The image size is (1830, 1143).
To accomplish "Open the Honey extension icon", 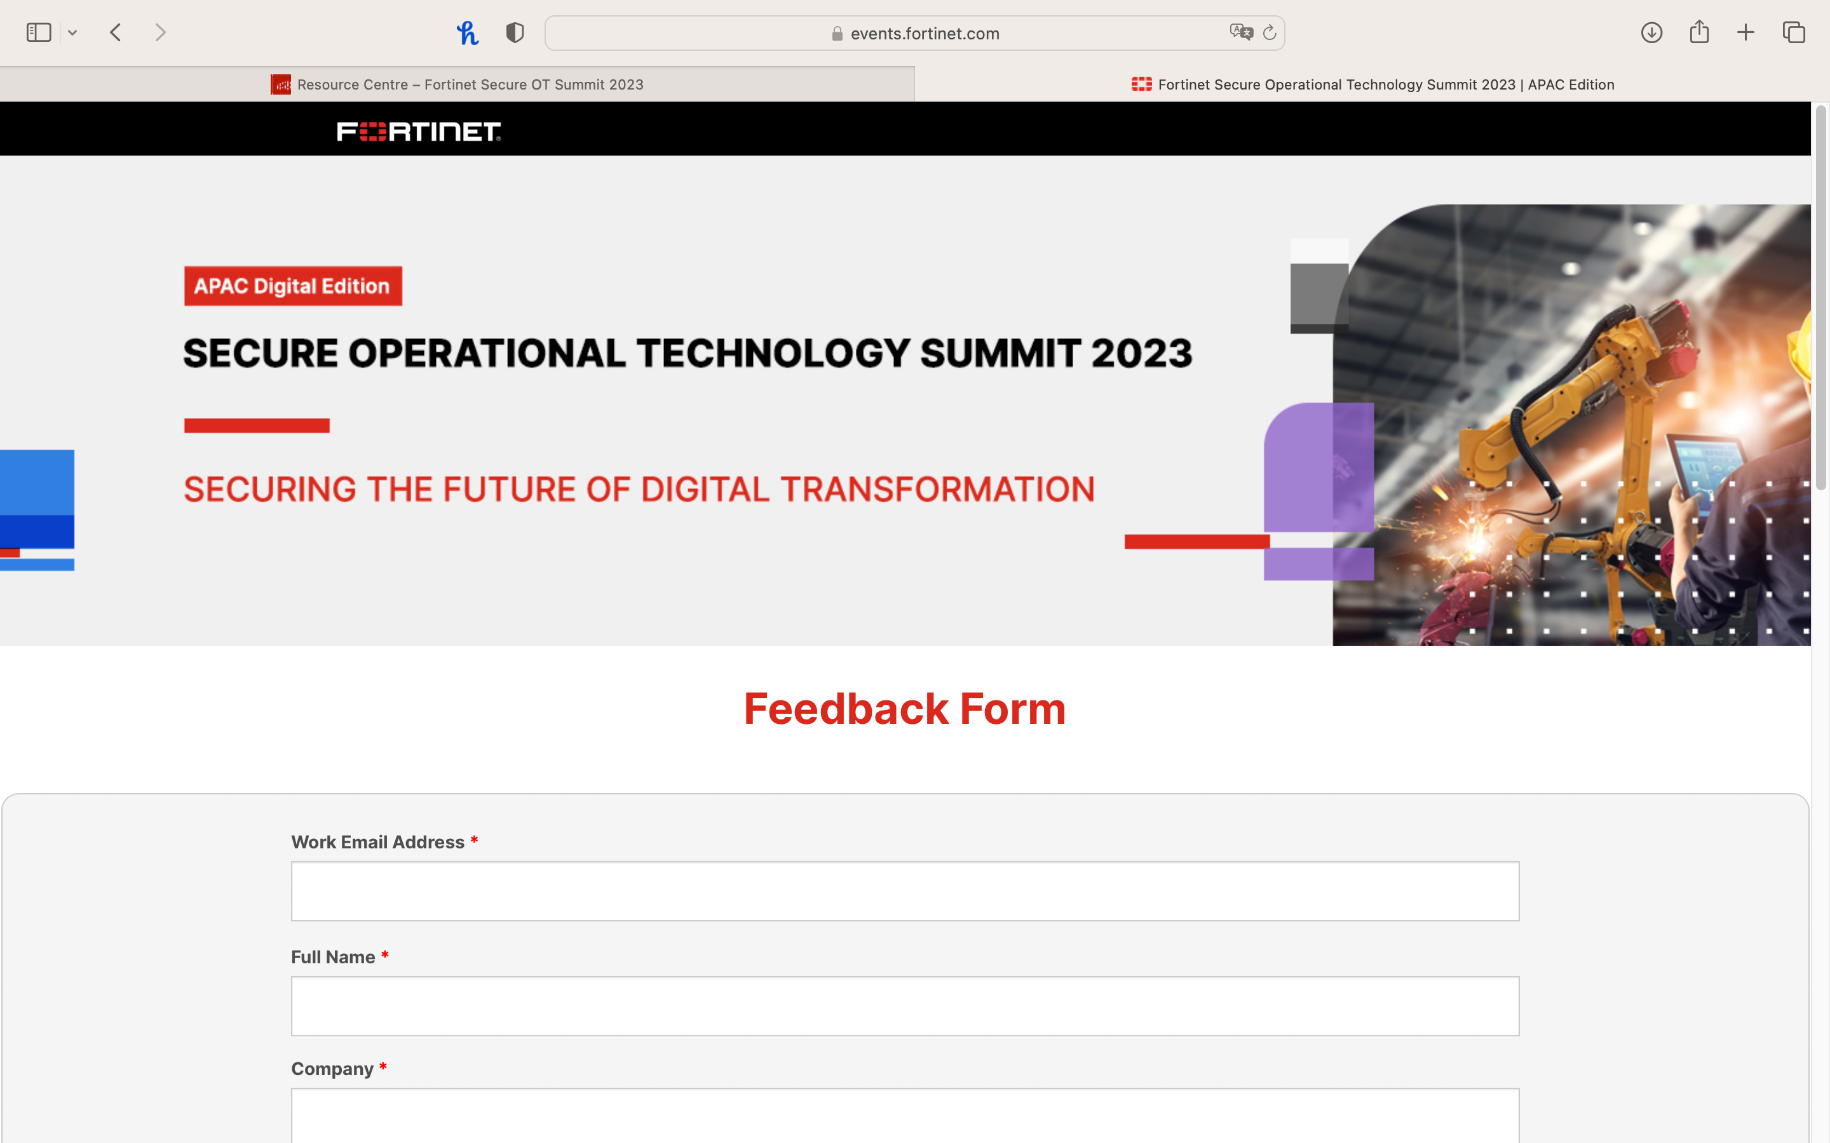I will pyautogui.click(x=467, y=32).
